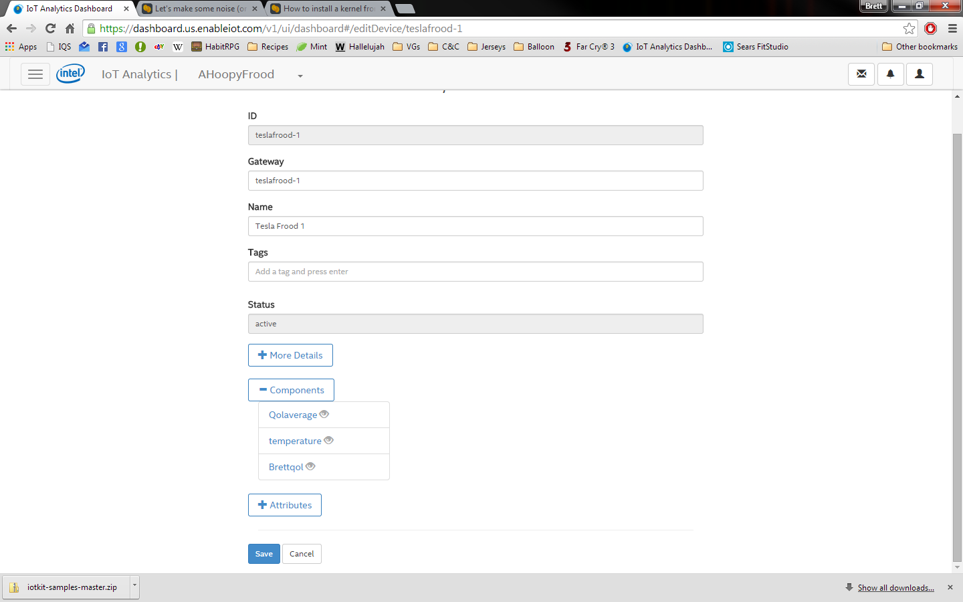Viewport: 963px width, 602px height.
Task: Toggle eye icon next to Qolaverage
Action: 324,414
